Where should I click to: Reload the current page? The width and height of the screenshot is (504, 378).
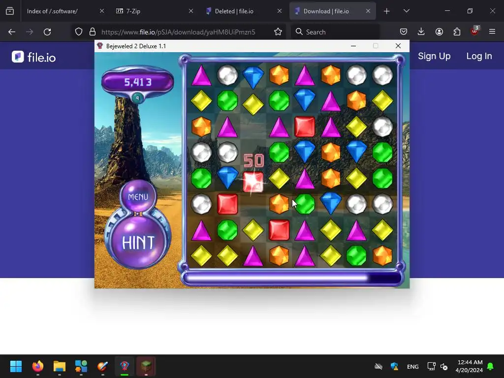point(47,32)
